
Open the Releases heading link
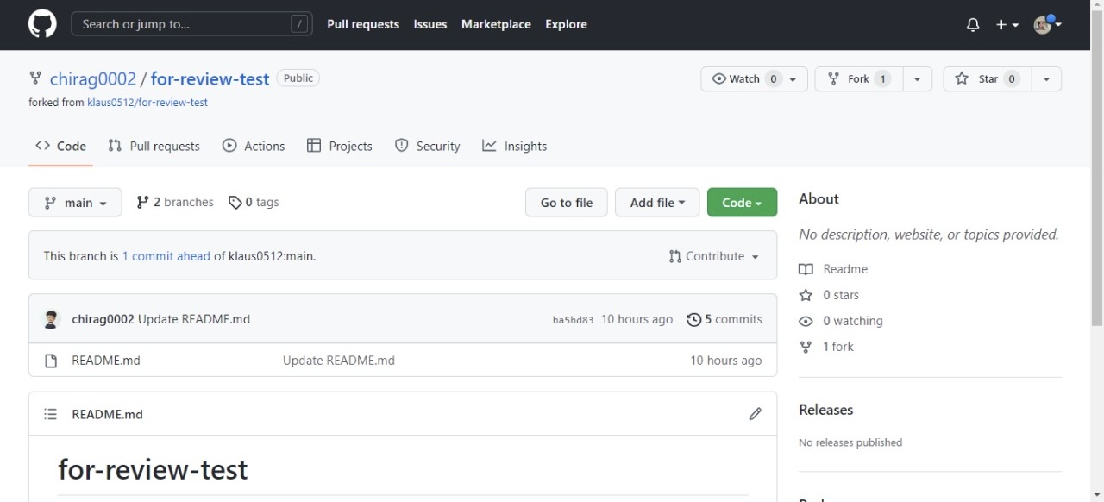pos(825,410)
